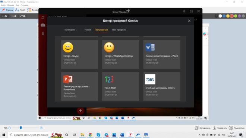Click the SmartGenius grid layout icon
This screenshot has width=246, height=138.
(192, 11)
